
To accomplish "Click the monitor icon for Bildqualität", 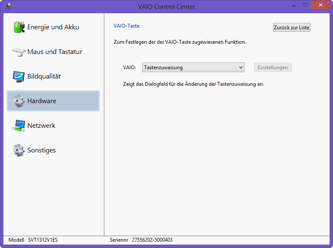I will point(19,76).
